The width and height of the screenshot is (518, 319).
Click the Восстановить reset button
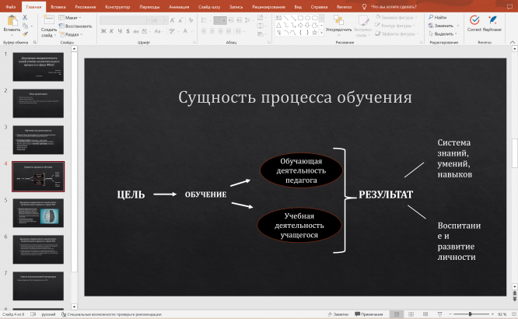(x=75, y=26)
